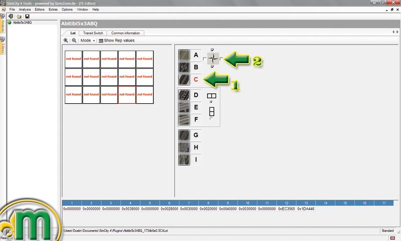Select the red-bordered not found lot cell
Image resolution: width=401 pixels, height=241 pixels.
(x=127, y=95)
